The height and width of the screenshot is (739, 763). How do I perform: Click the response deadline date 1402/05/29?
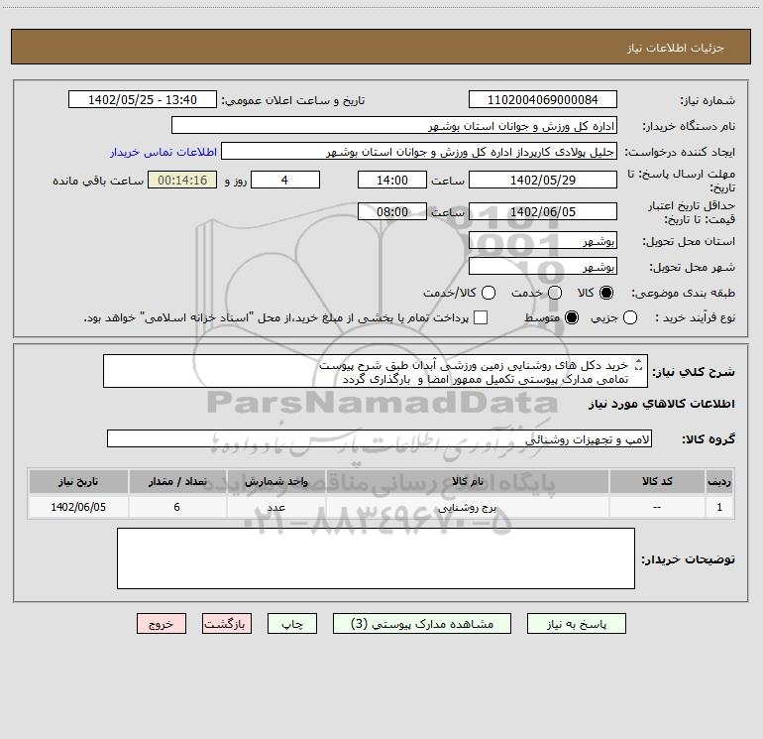point(543,180)
